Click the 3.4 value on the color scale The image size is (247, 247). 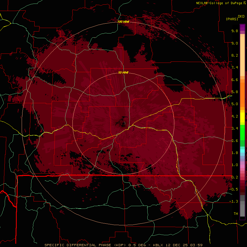point(235,128)
